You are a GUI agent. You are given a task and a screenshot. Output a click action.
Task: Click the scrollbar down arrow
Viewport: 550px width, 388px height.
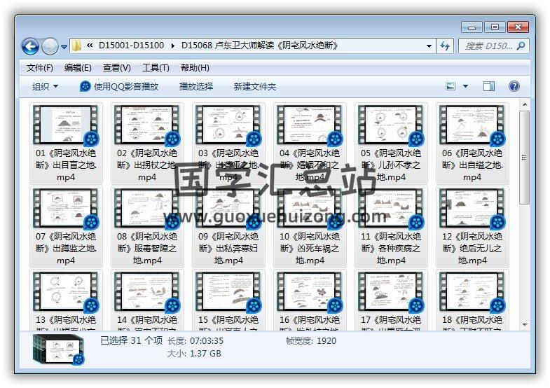(x=525, y=324)
